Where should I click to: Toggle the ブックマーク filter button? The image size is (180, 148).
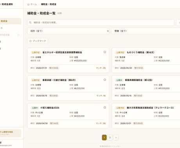(38, 41)
